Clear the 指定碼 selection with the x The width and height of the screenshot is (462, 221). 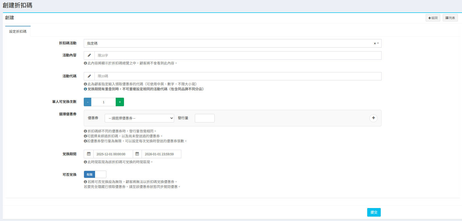[375, 43]
